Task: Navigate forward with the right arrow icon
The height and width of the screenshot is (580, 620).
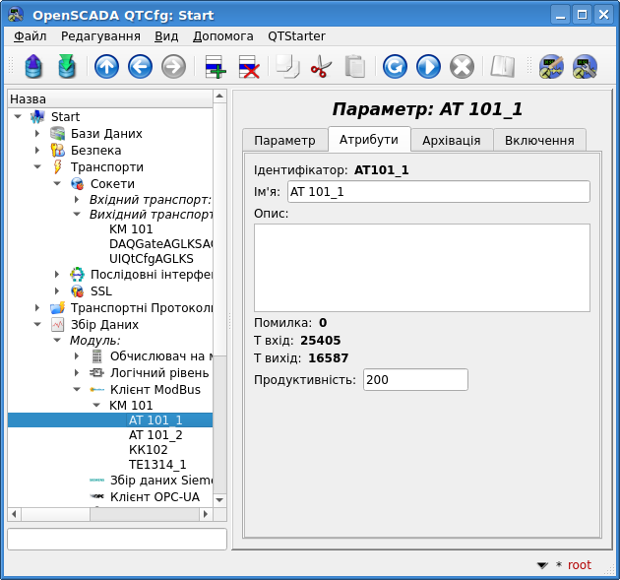Action: click(173, 66)
